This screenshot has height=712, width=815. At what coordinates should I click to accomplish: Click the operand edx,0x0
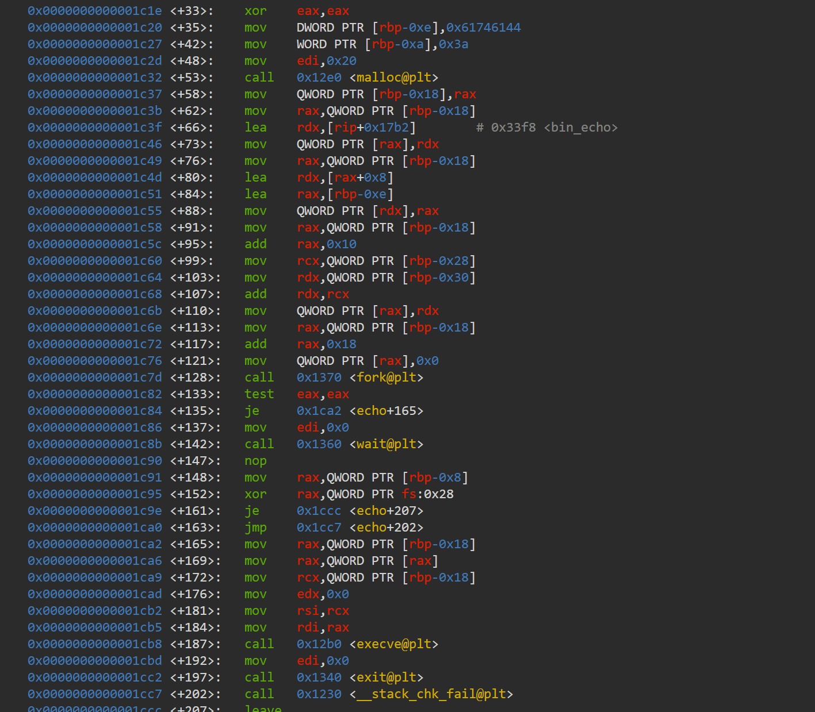click(323, 594)
